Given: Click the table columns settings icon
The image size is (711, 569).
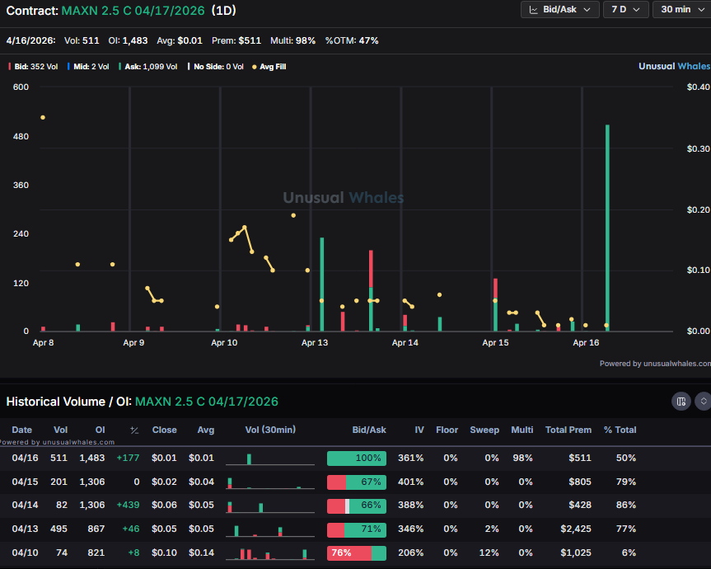Looking at the screenshot, I should tap(681, 401).
